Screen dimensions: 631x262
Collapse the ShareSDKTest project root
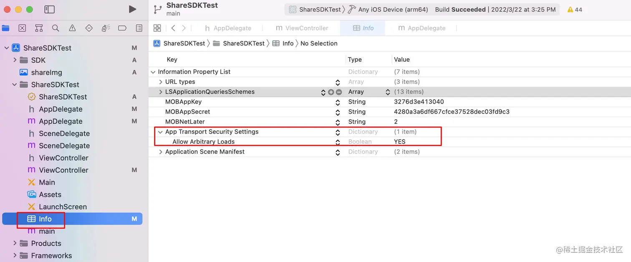point(7,48)
